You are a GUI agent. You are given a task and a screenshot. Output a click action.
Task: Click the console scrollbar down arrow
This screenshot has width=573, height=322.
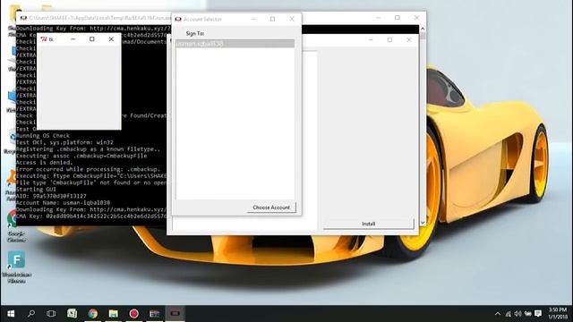click(423, 223)
